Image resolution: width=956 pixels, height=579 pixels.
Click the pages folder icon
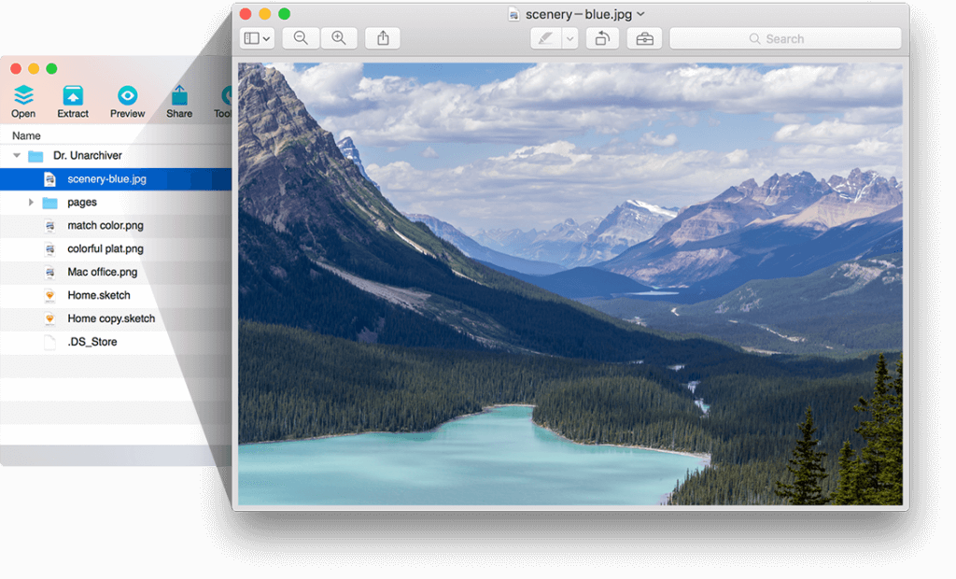tap(50, 203)
